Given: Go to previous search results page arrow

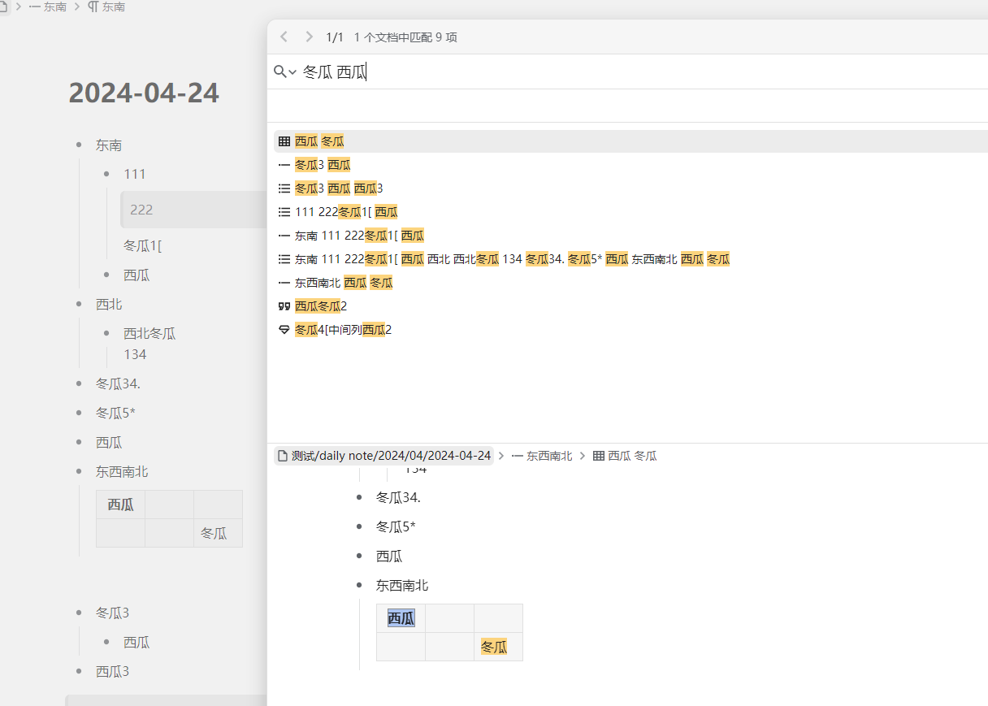Looking at the screenshot, I should pos(284,37).
